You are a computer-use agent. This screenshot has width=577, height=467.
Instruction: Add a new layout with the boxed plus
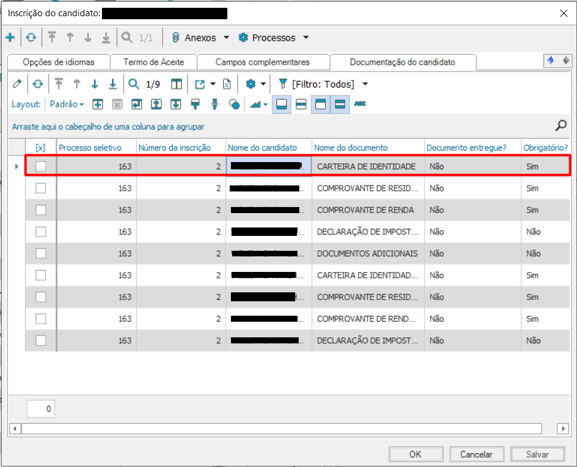click(x=98, y=104)
